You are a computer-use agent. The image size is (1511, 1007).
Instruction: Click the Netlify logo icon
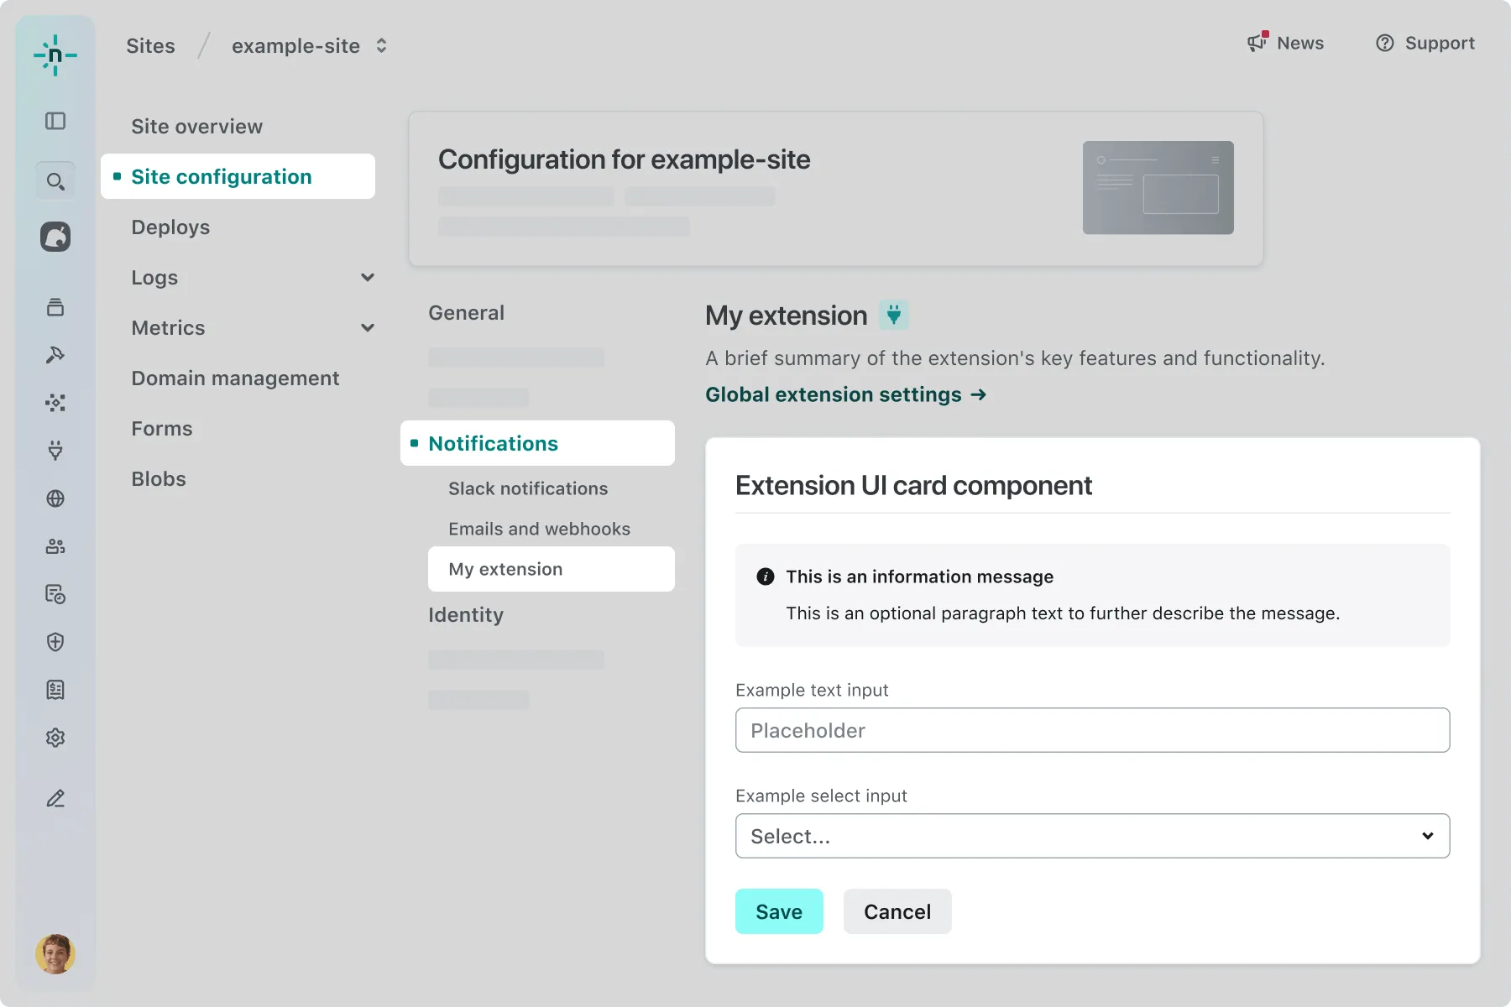coord(55,55)
